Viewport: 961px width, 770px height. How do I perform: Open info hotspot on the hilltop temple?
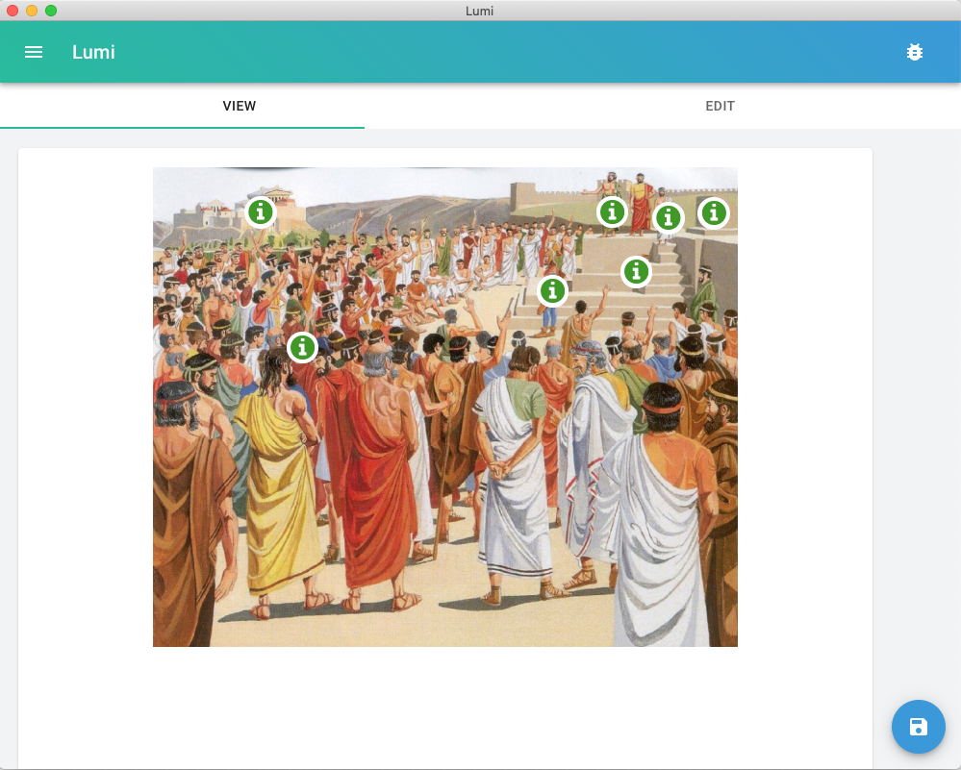261,211
